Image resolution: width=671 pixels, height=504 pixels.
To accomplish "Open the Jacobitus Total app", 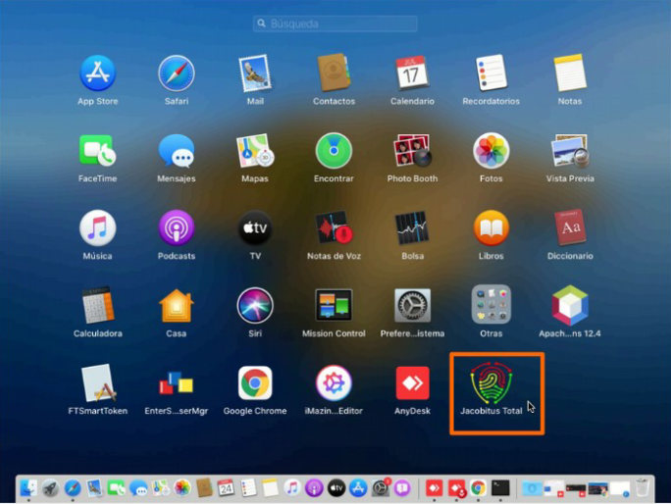I will (x=491, y=383).
